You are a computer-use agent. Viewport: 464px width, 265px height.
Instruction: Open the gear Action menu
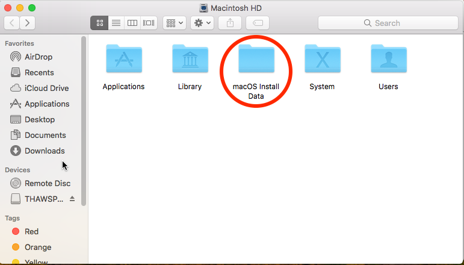click(x=202, y=23)
